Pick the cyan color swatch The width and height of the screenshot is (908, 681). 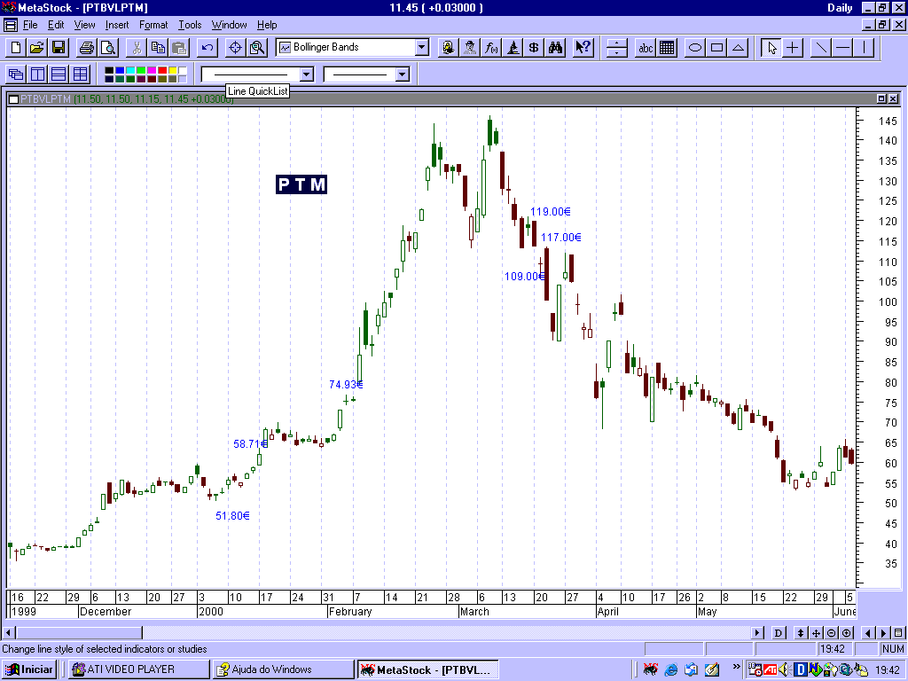(129, 70)
